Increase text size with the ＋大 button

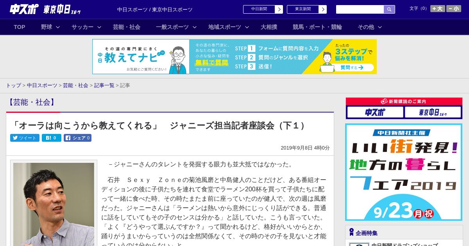(438, 9)
